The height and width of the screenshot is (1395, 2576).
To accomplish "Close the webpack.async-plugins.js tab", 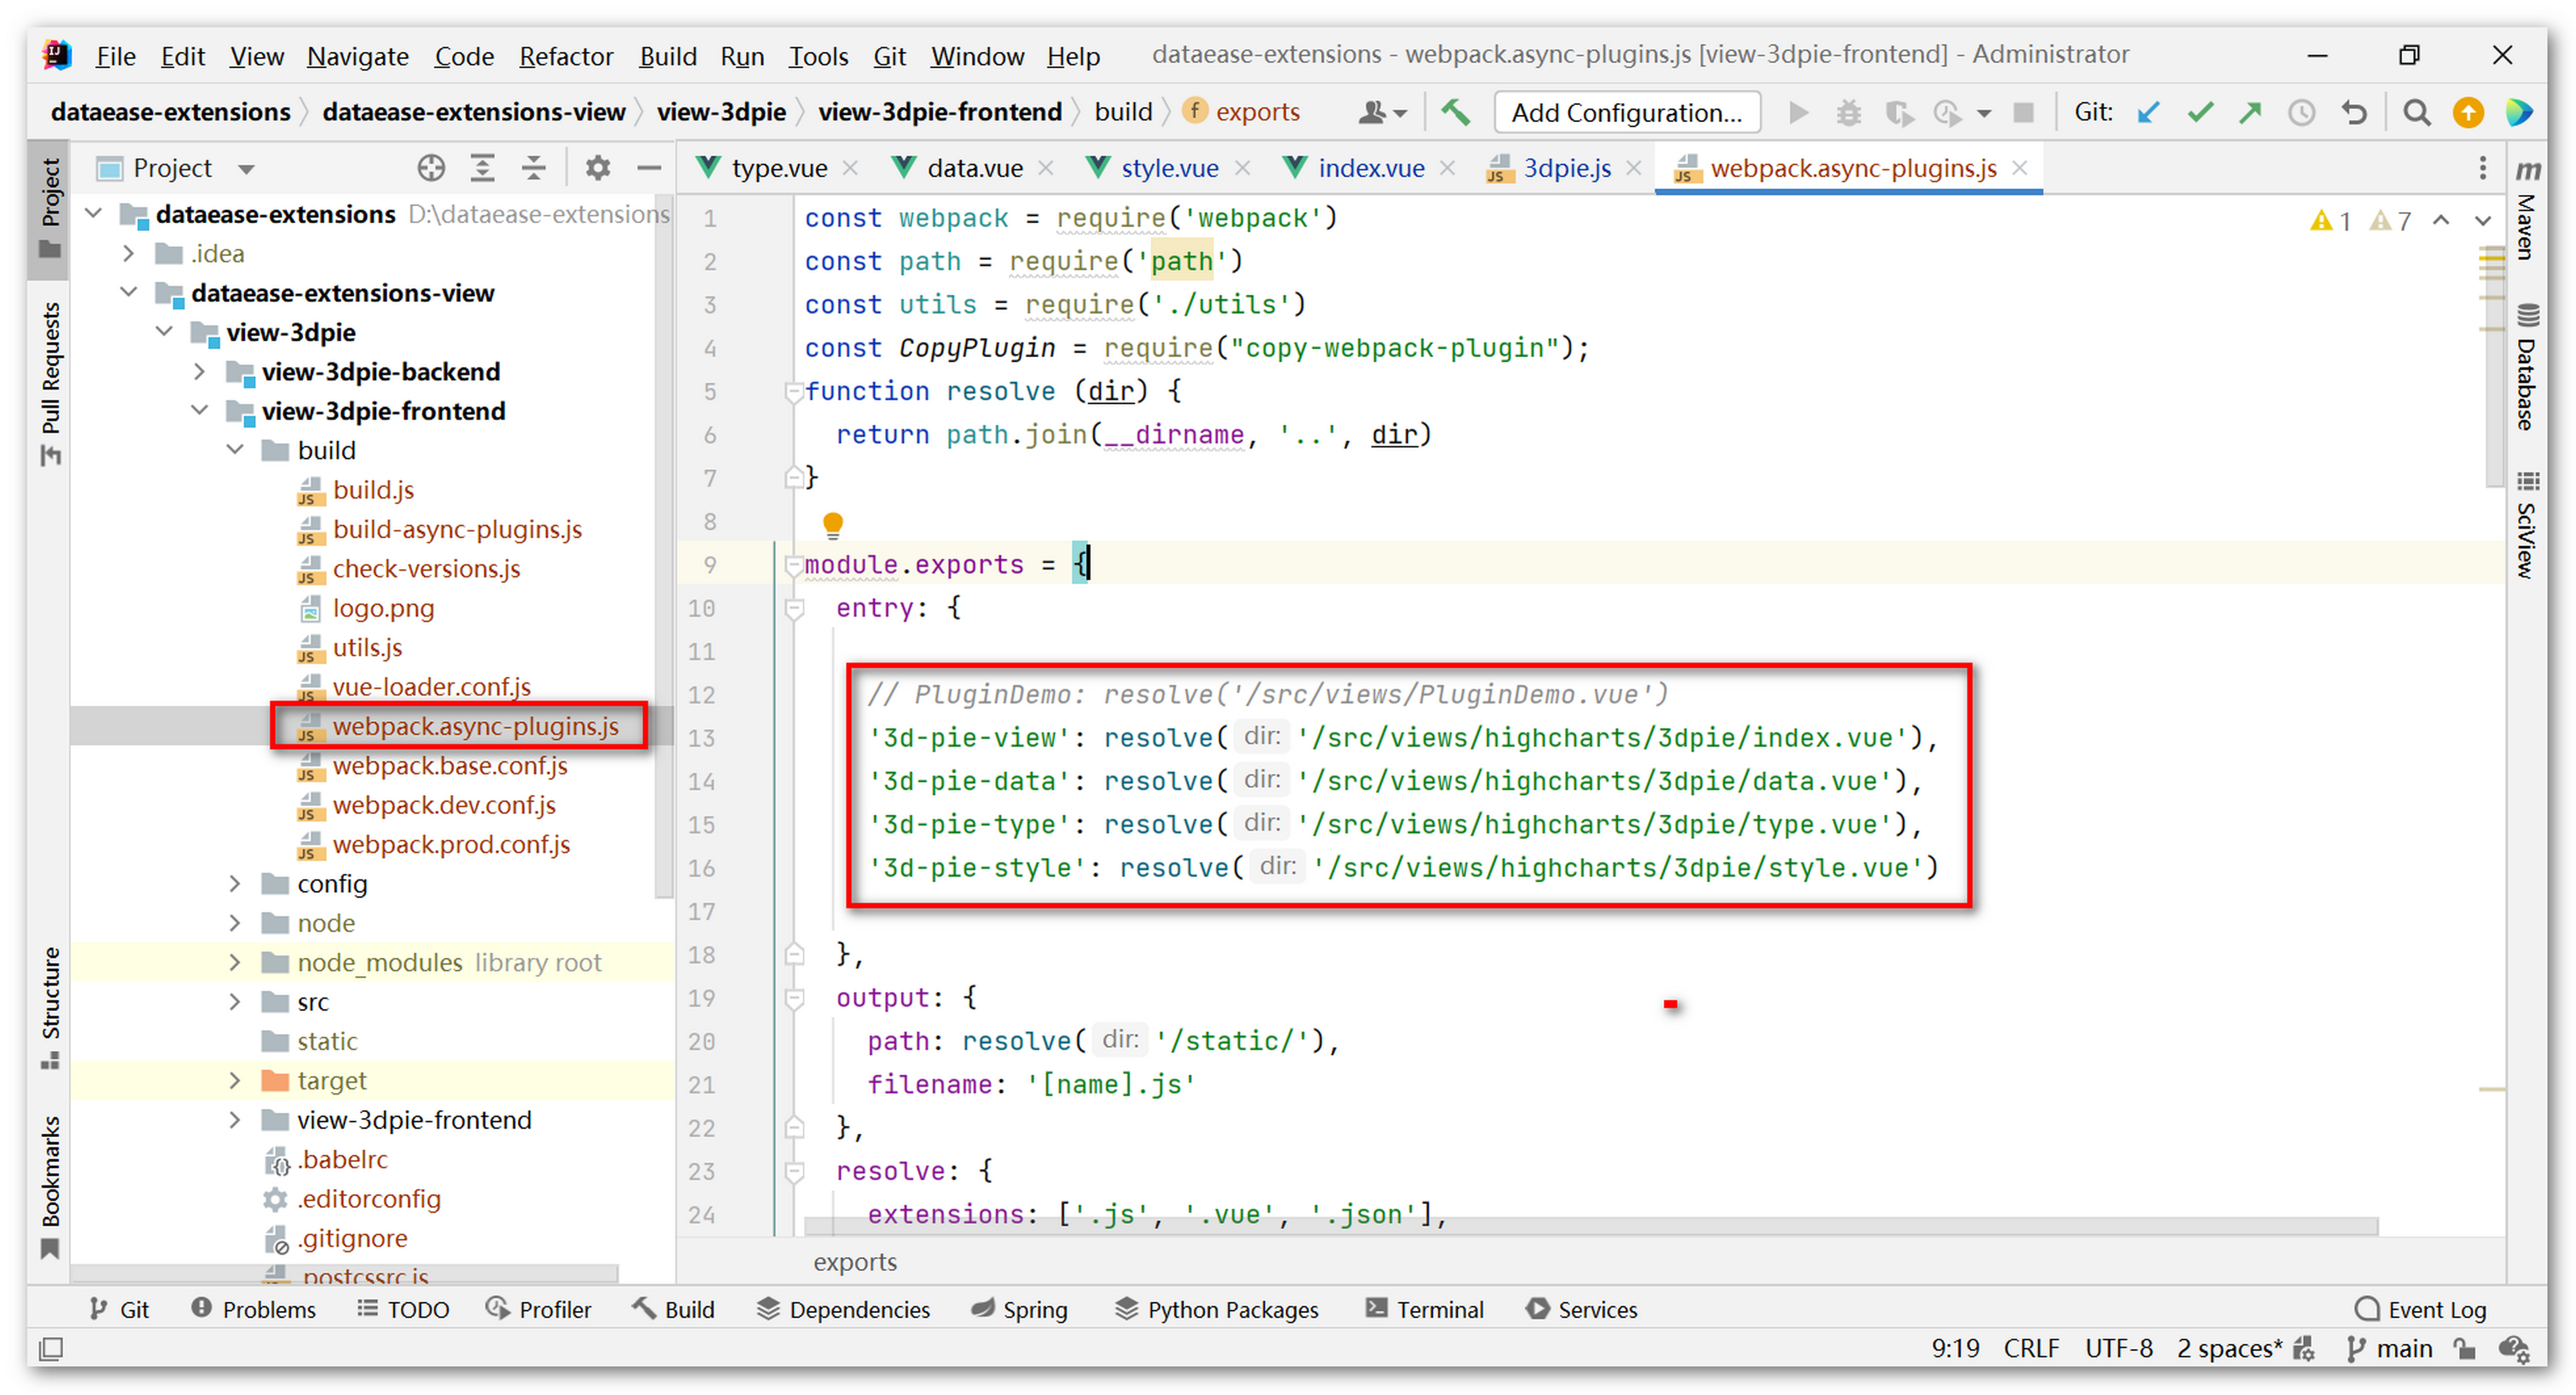I will [2019, 168].
